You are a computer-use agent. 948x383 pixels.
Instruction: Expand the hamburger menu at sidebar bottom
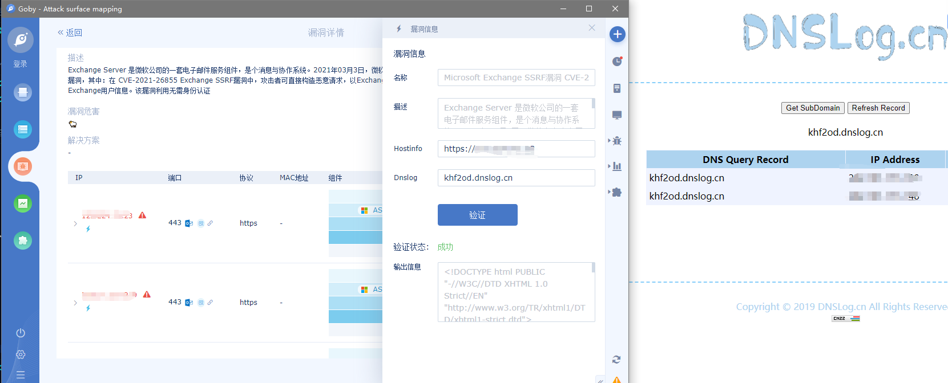(x=21, y=375)
